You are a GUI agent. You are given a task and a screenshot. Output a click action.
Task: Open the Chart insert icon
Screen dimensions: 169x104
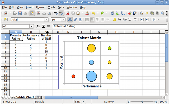pos(130,13)
